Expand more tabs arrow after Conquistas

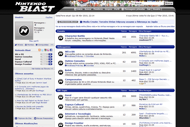tap(52, 45)
